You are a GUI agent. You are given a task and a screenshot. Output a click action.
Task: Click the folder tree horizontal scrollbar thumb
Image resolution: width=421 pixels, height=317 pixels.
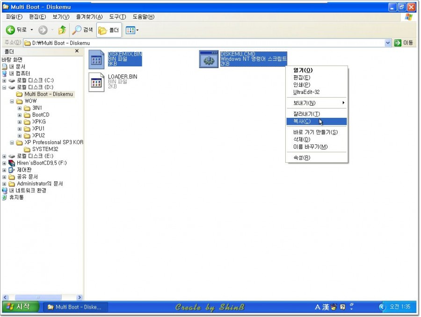[38, 297]
